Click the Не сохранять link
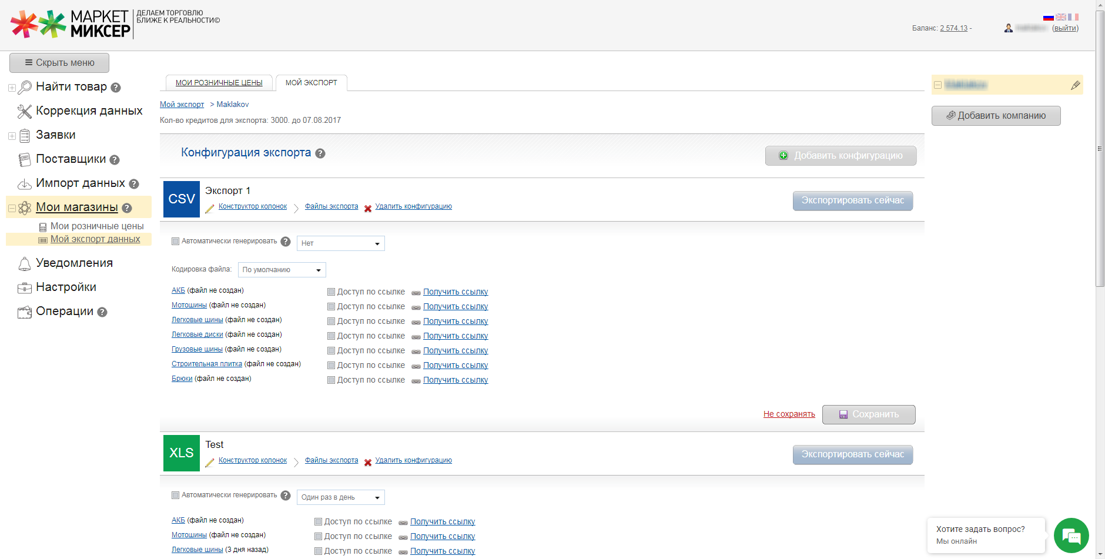This screenshot has height=559, width=1105. click(x=789, y=414)
